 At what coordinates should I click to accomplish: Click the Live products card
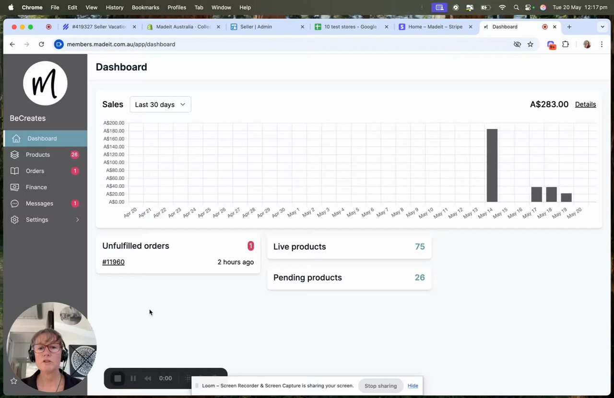coord(349,247)
